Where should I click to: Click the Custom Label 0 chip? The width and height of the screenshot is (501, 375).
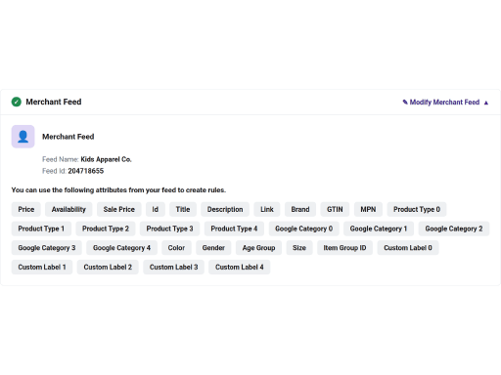[408, 248]
